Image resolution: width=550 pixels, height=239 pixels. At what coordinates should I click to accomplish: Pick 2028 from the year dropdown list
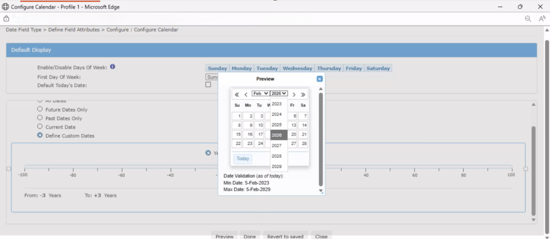pyautogui.click(x=277, y=156)
